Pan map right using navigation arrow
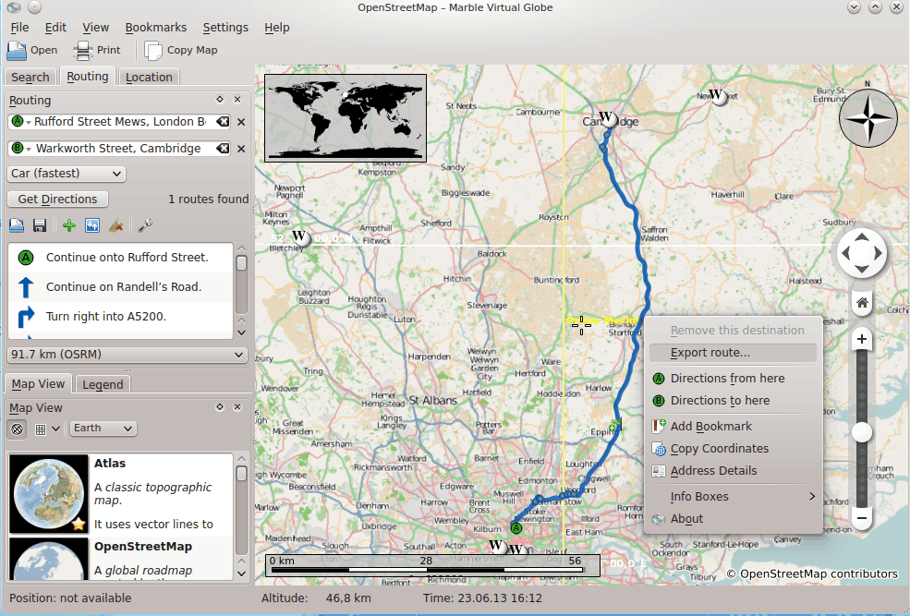The width and height of the screenshot is (910, 616). pos(878,253)
